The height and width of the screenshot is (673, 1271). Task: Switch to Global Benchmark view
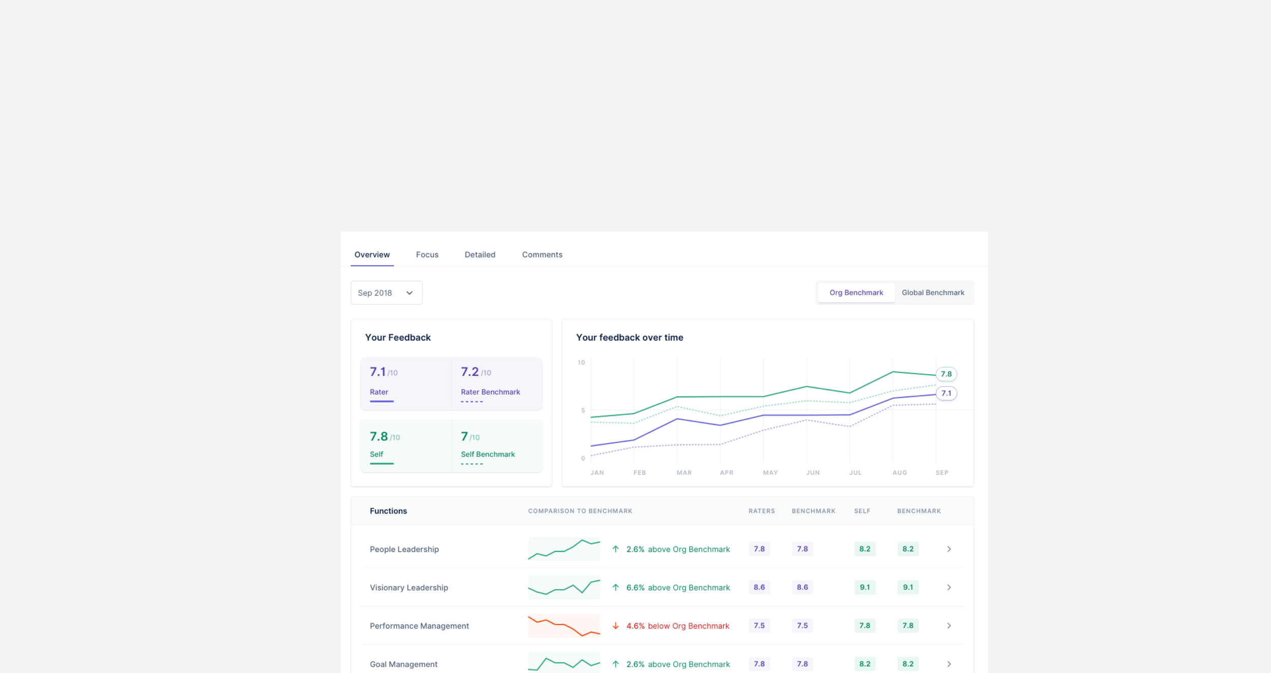[x=932, y=293]
